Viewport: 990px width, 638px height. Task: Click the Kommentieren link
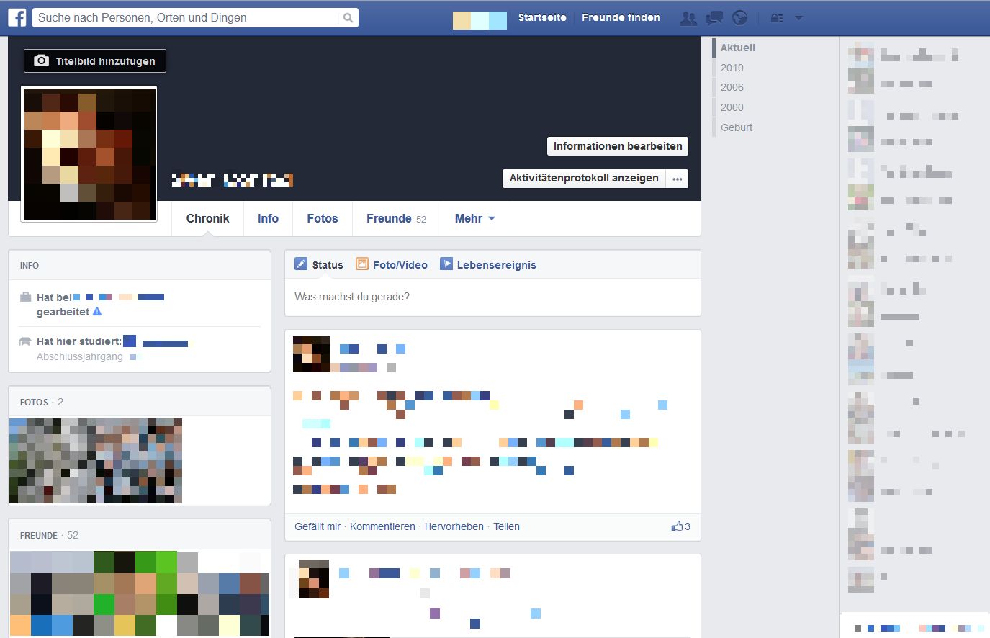pos(382,526)
